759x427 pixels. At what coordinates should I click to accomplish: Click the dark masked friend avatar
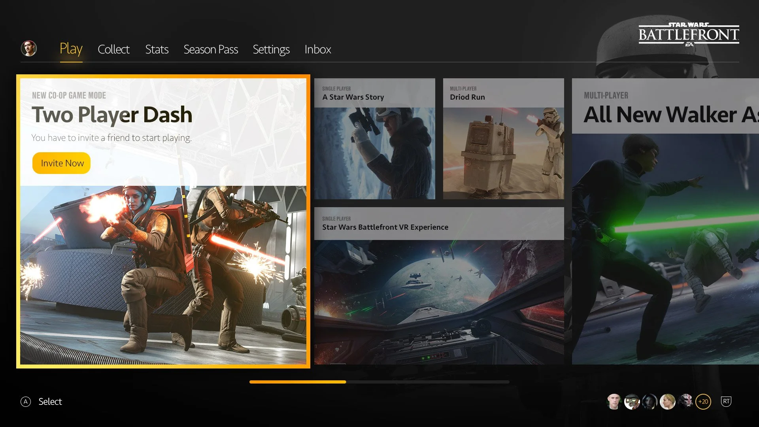(x=649, y=402)
